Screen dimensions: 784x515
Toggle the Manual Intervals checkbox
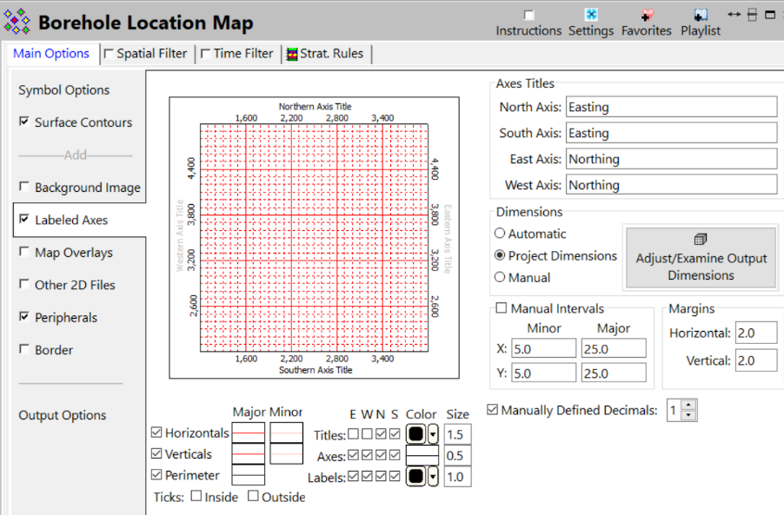tap(501, 308)
